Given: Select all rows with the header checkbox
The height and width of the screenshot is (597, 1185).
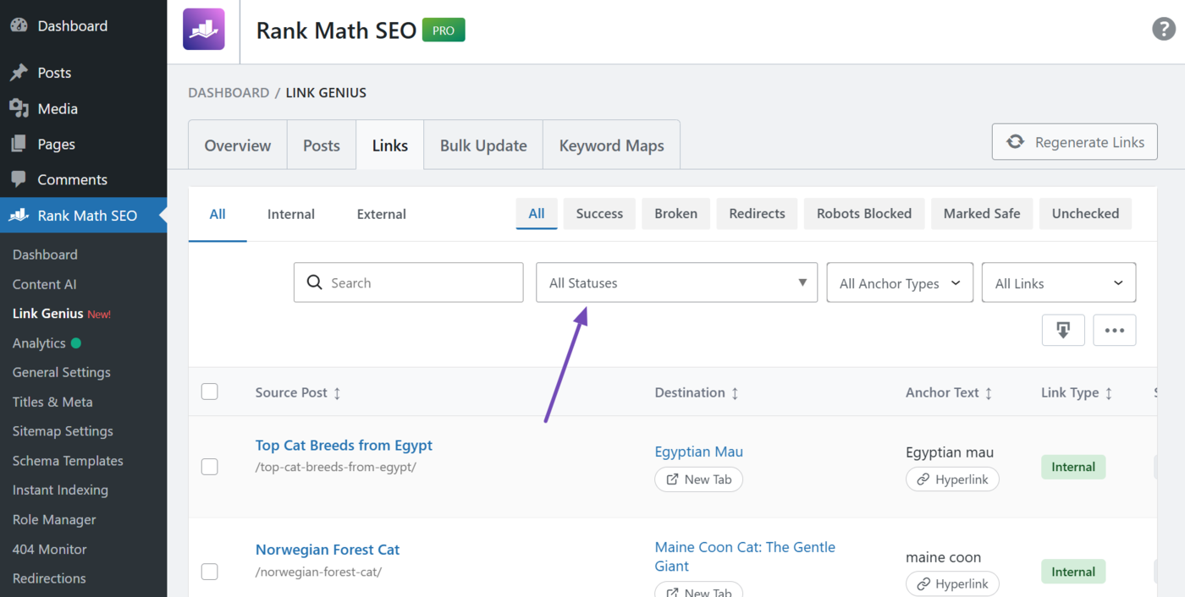Looking at the screenshot, I should coord(209,392).
